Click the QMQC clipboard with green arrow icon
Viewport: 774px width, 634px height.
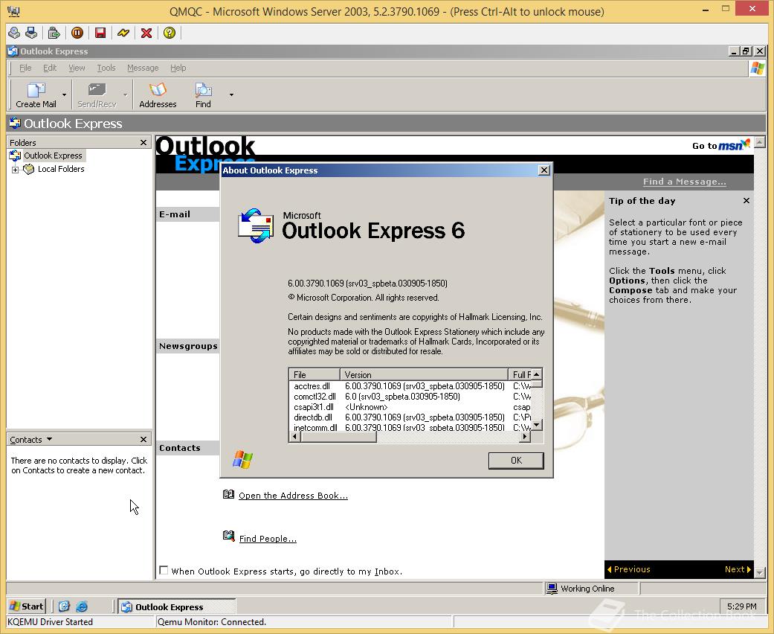tap(54, 33)
